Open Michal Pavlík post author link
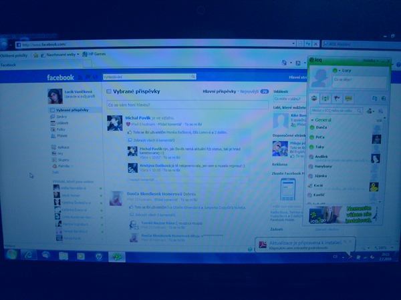This screenshot has width=401, height=300. click(138, 118)
